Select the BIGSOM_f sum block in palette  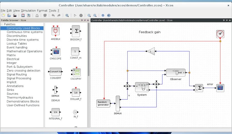point(76,31)
